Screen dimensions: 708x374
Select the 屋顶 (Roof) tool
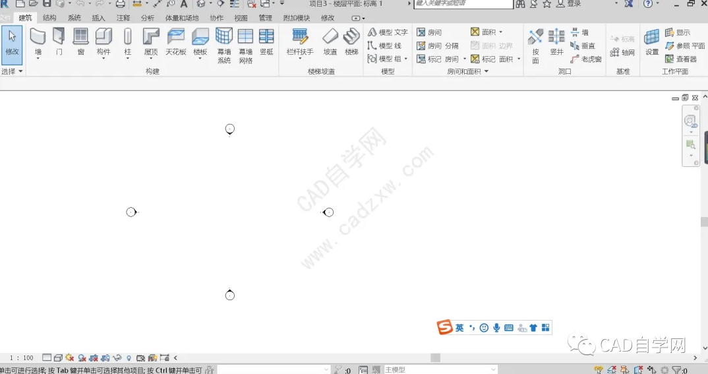151,41
